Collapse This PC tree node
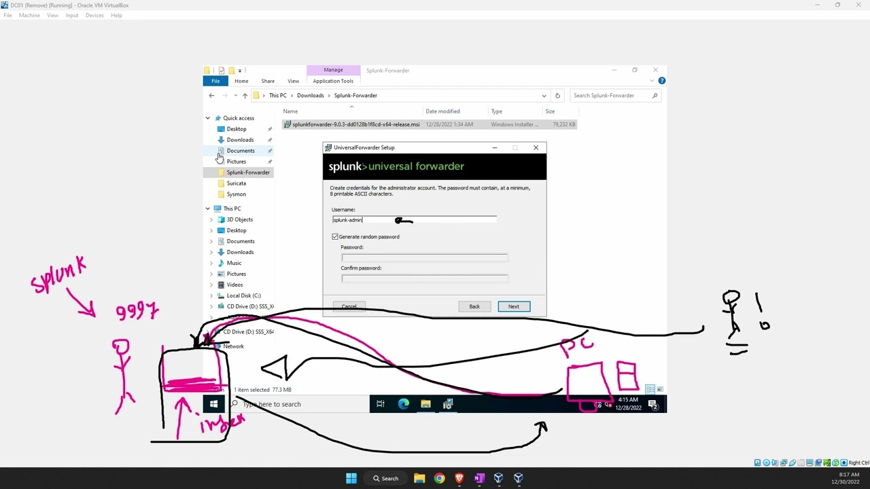Image resolution: width=870 pixels, height=489 pixels. 208,209
